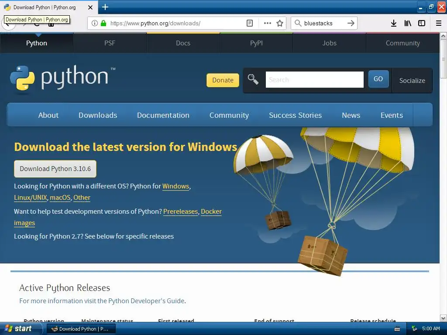Click the keyboard icon in system tray
The width and height of the screenshot is (447, 335).
click(397, 329)
